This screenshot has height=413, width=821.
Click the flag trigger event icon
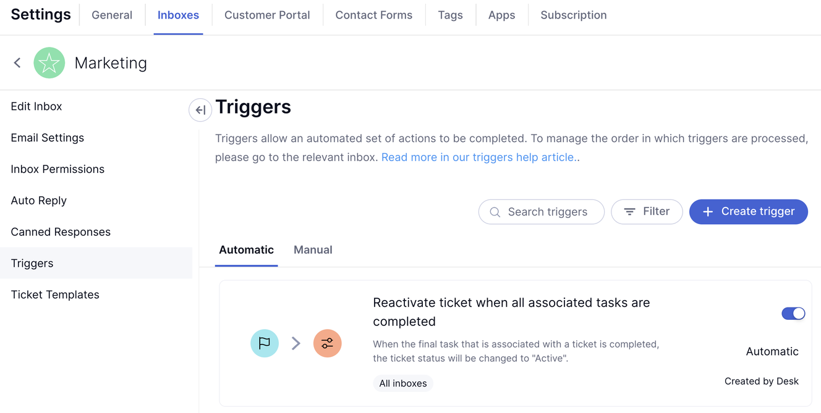[x=265, y=343]
